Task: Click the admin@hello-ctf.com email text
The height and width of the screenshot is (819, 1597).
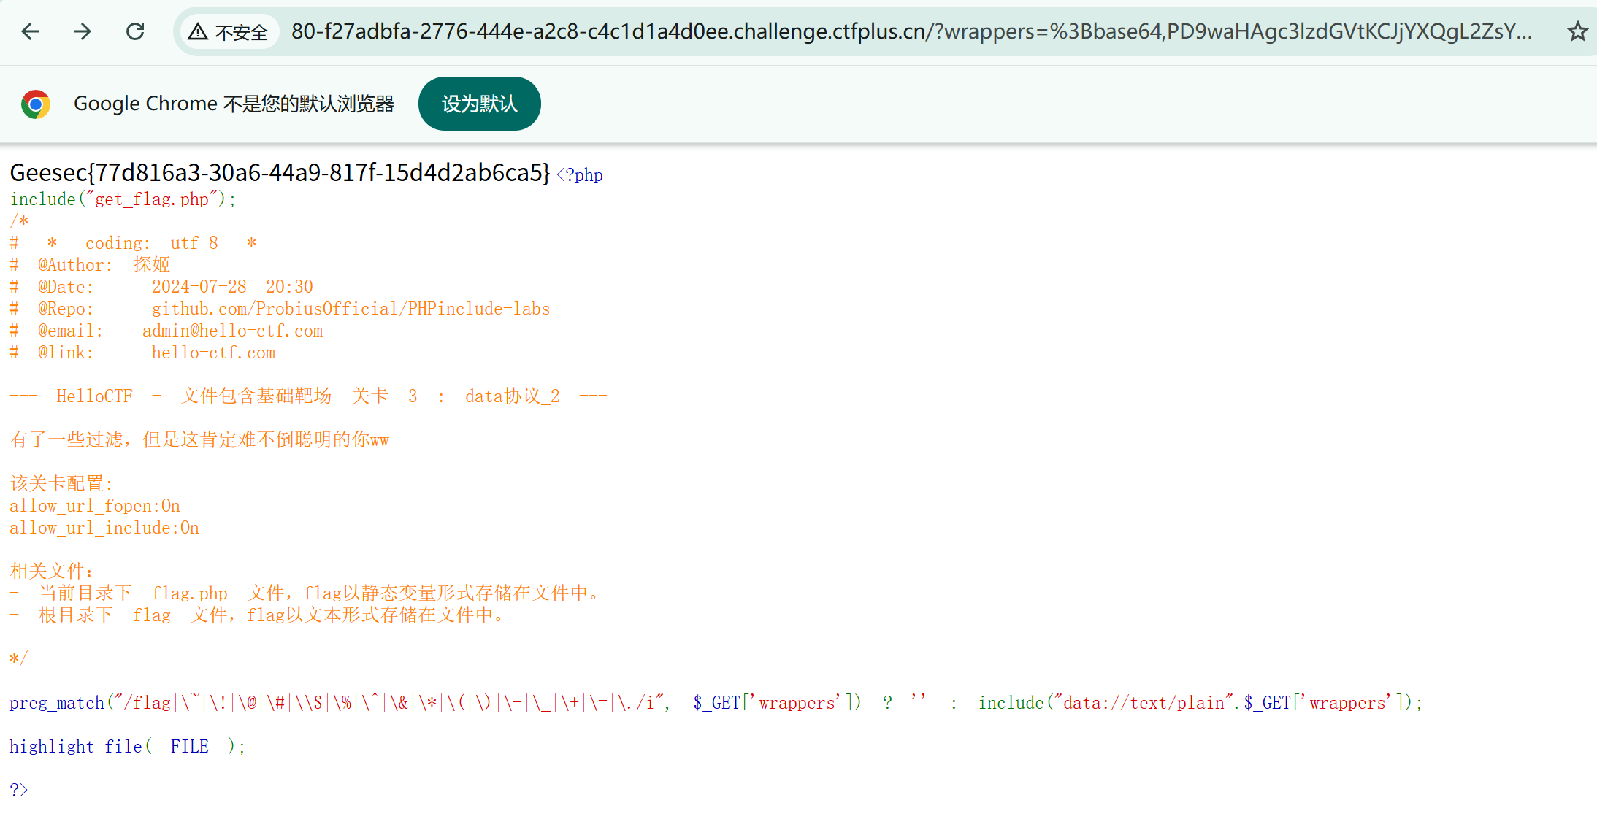Action: click(232, 331)
